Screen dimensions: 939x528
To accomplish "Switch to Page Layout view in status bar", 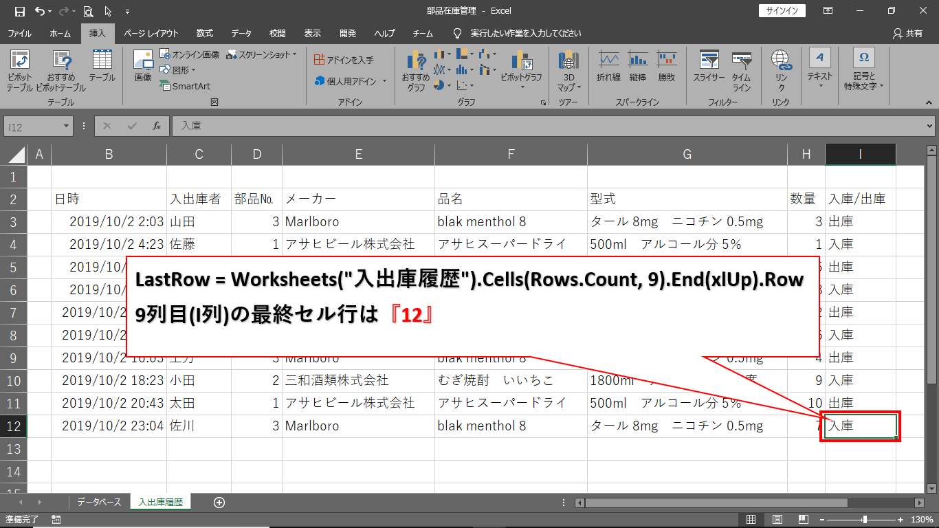I will (777, 520).
